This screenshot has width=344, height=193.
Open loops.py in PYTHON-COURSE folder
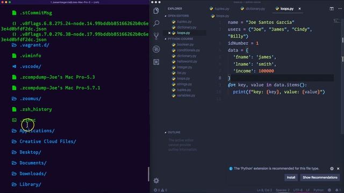183,78
